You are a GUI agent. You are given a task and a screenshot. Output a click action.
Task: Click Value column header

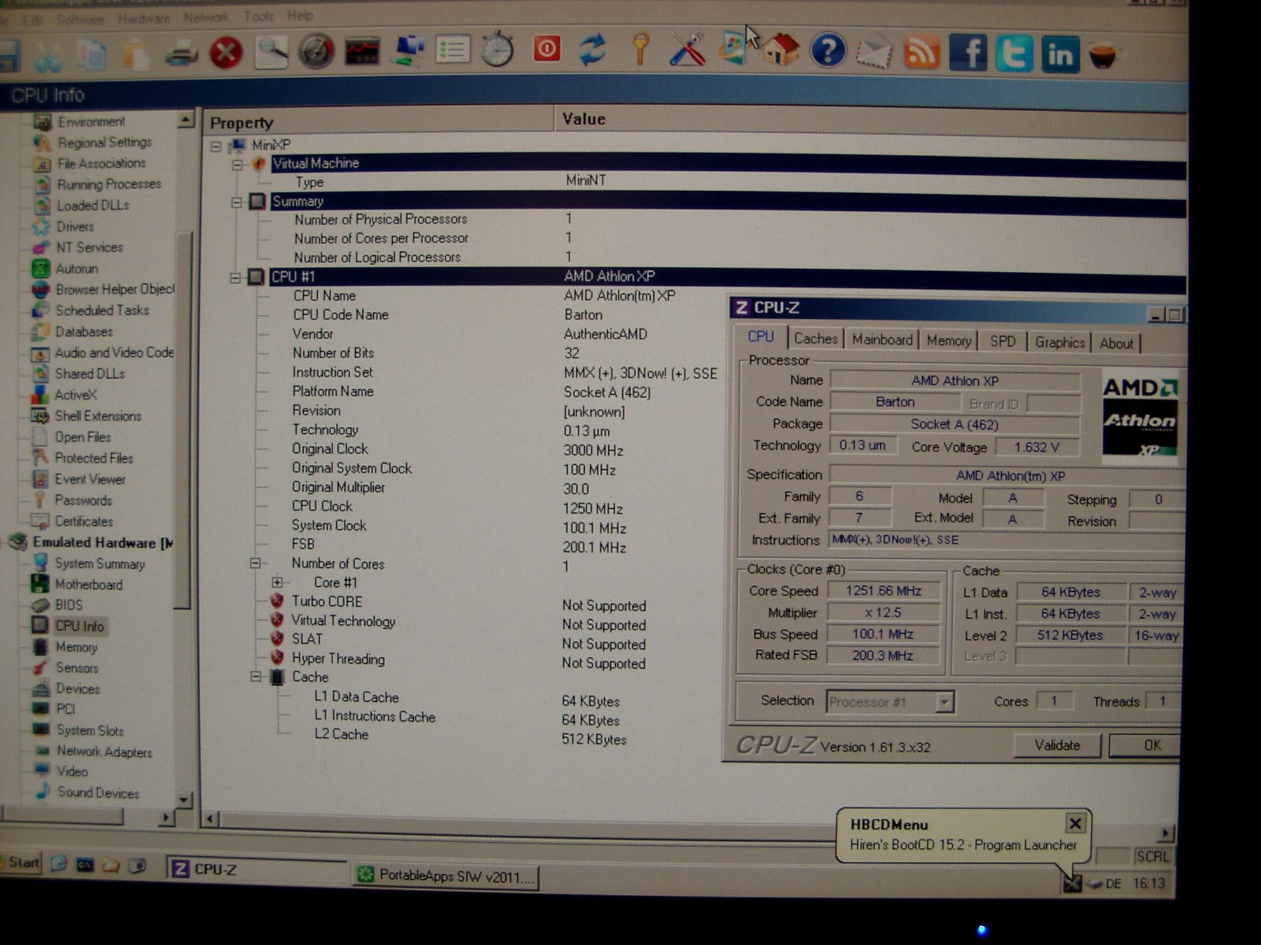869,120
